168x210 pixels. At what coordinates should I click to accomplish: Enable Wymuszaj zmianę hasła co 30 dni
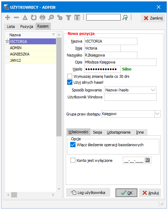(70, 76)
